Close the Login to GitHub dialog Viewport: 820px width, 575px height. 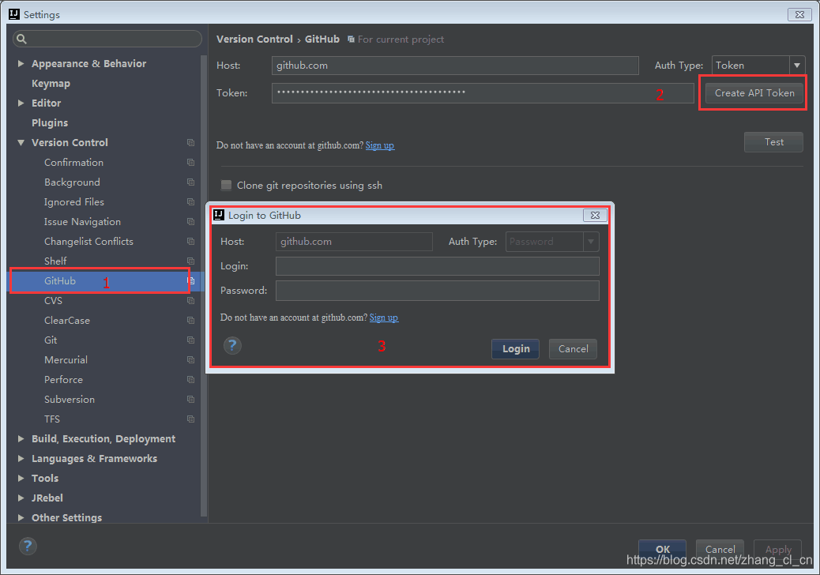point(595,216)
